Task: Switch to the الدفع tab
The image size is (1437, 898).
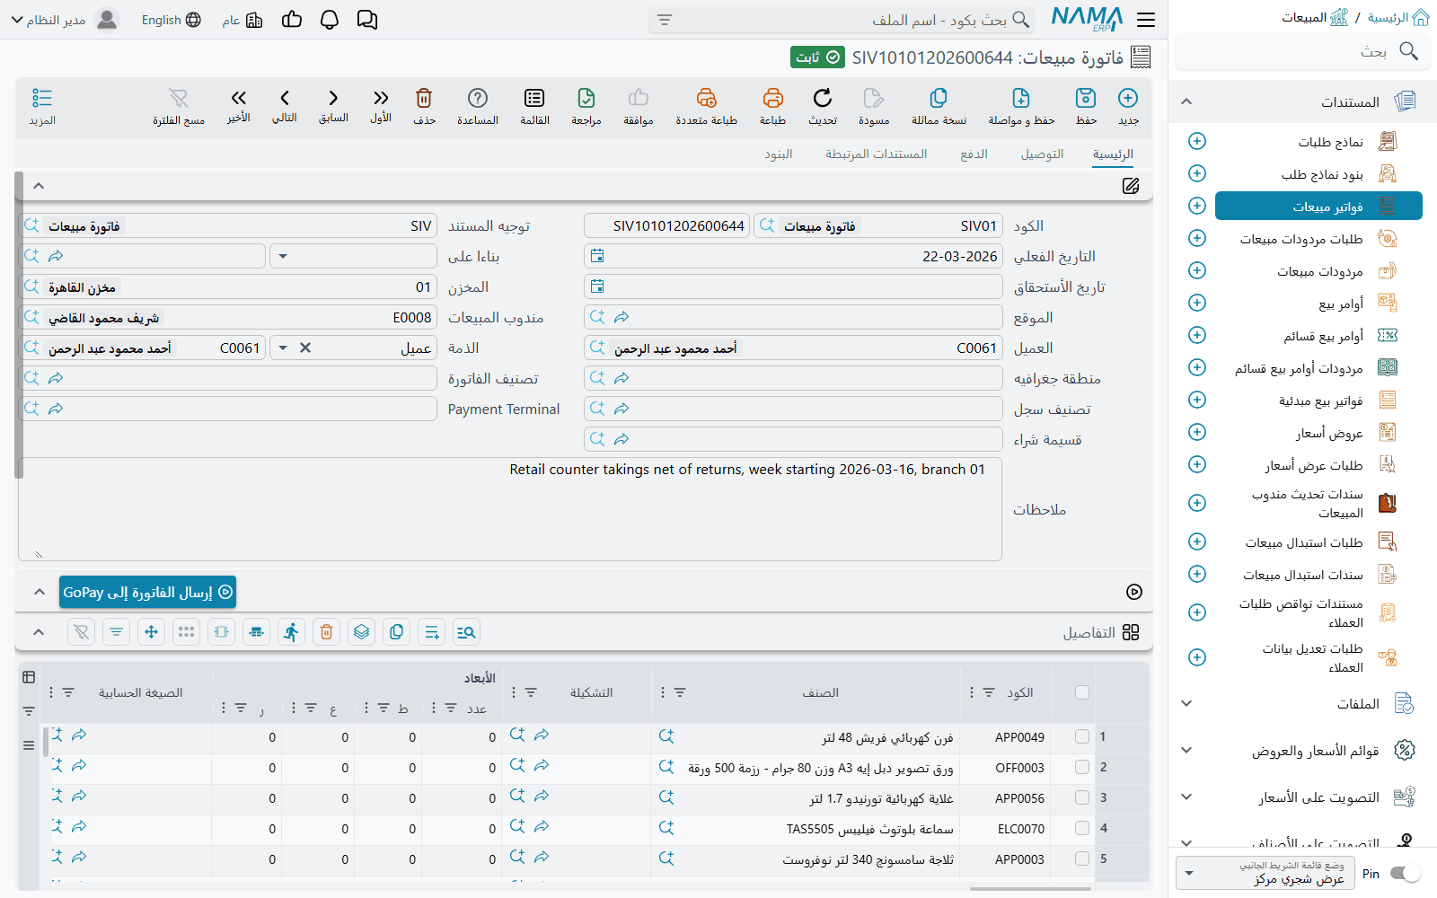Action: click(x=974, y=154)
